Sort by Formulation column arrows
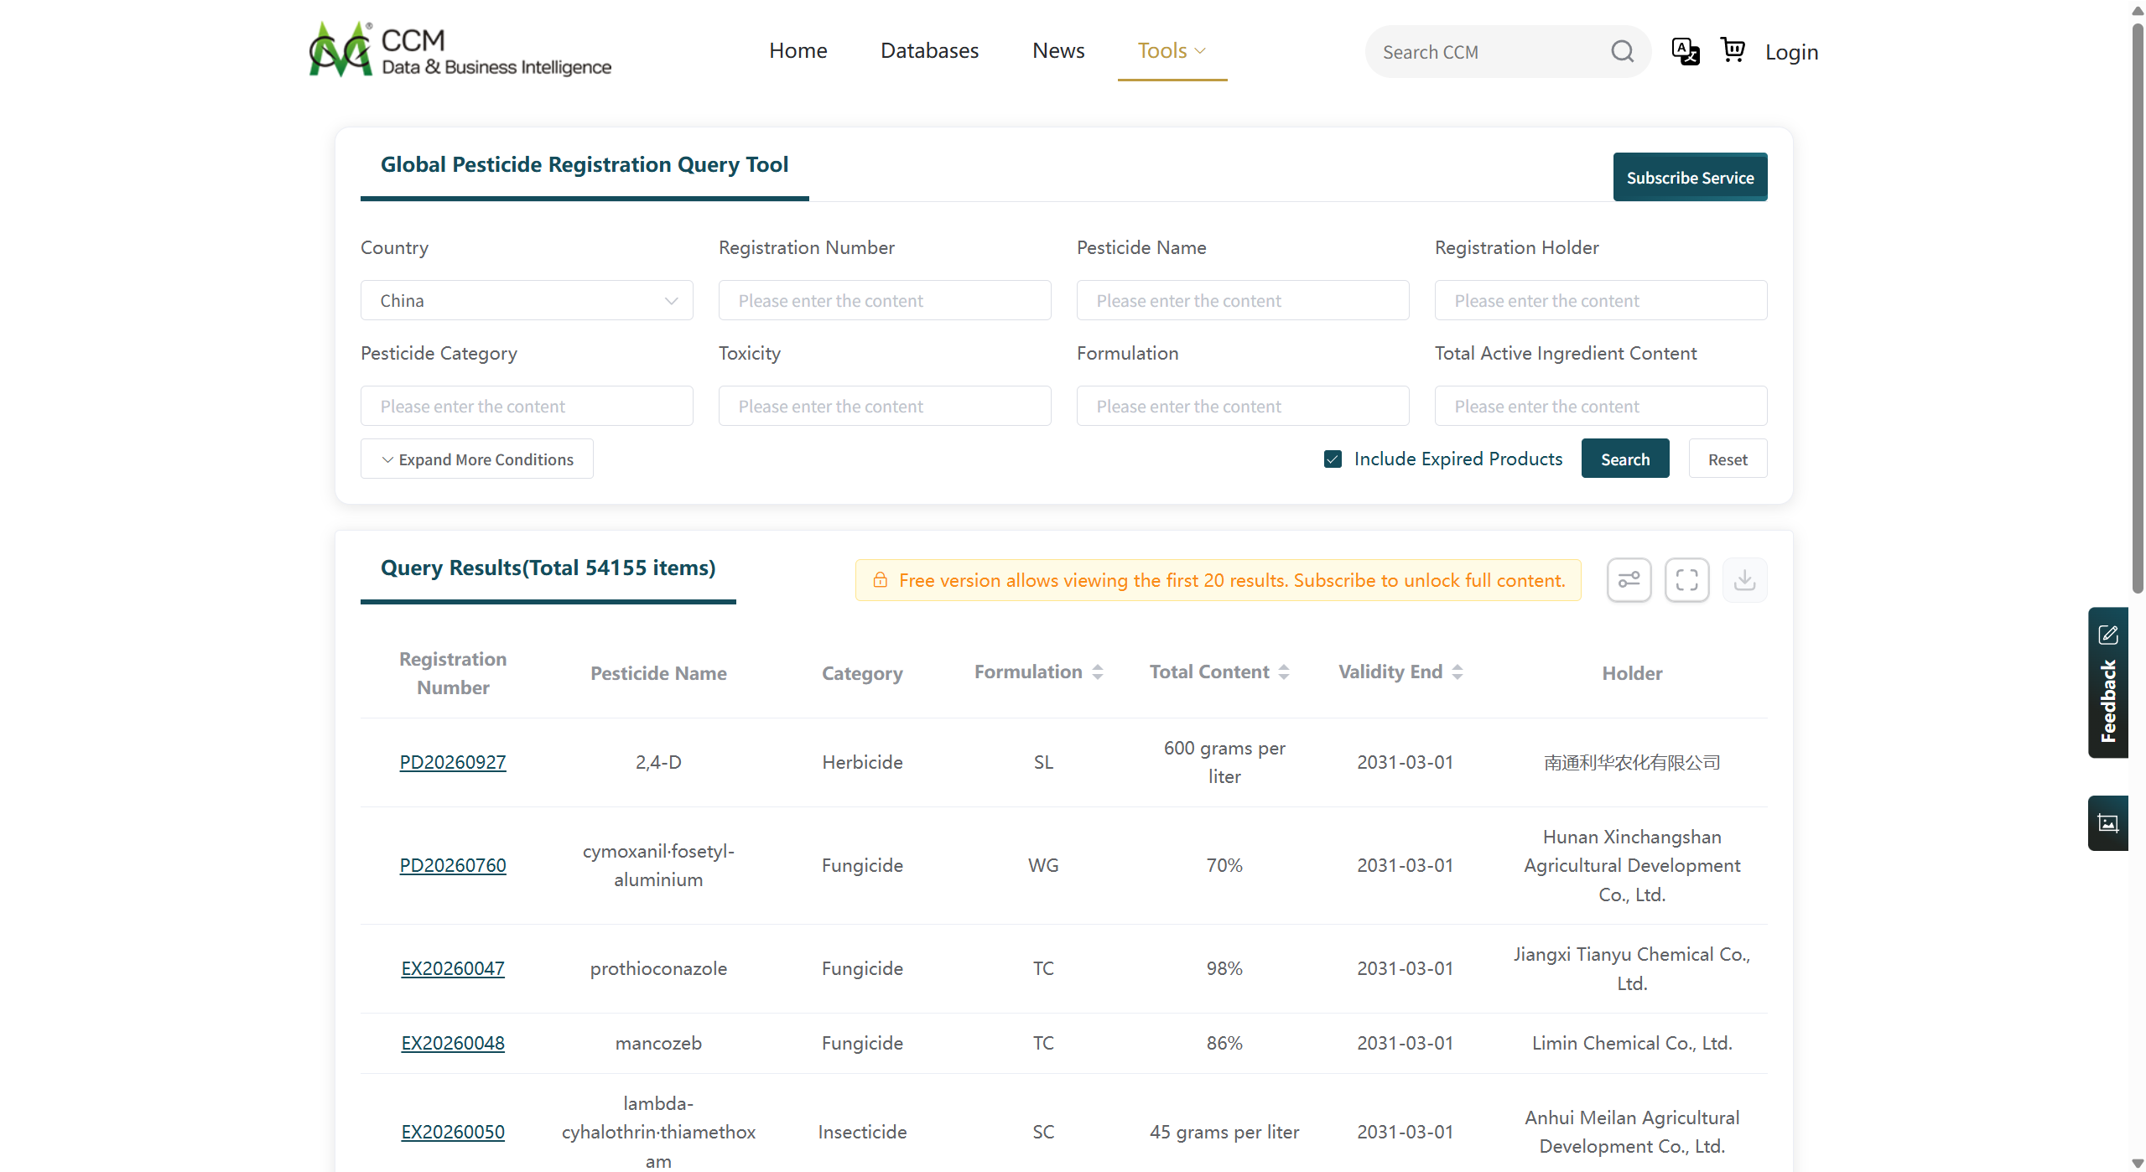 [1098, 672]
